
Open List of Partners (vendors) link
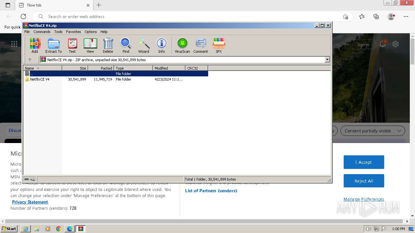tap(211, 191)
